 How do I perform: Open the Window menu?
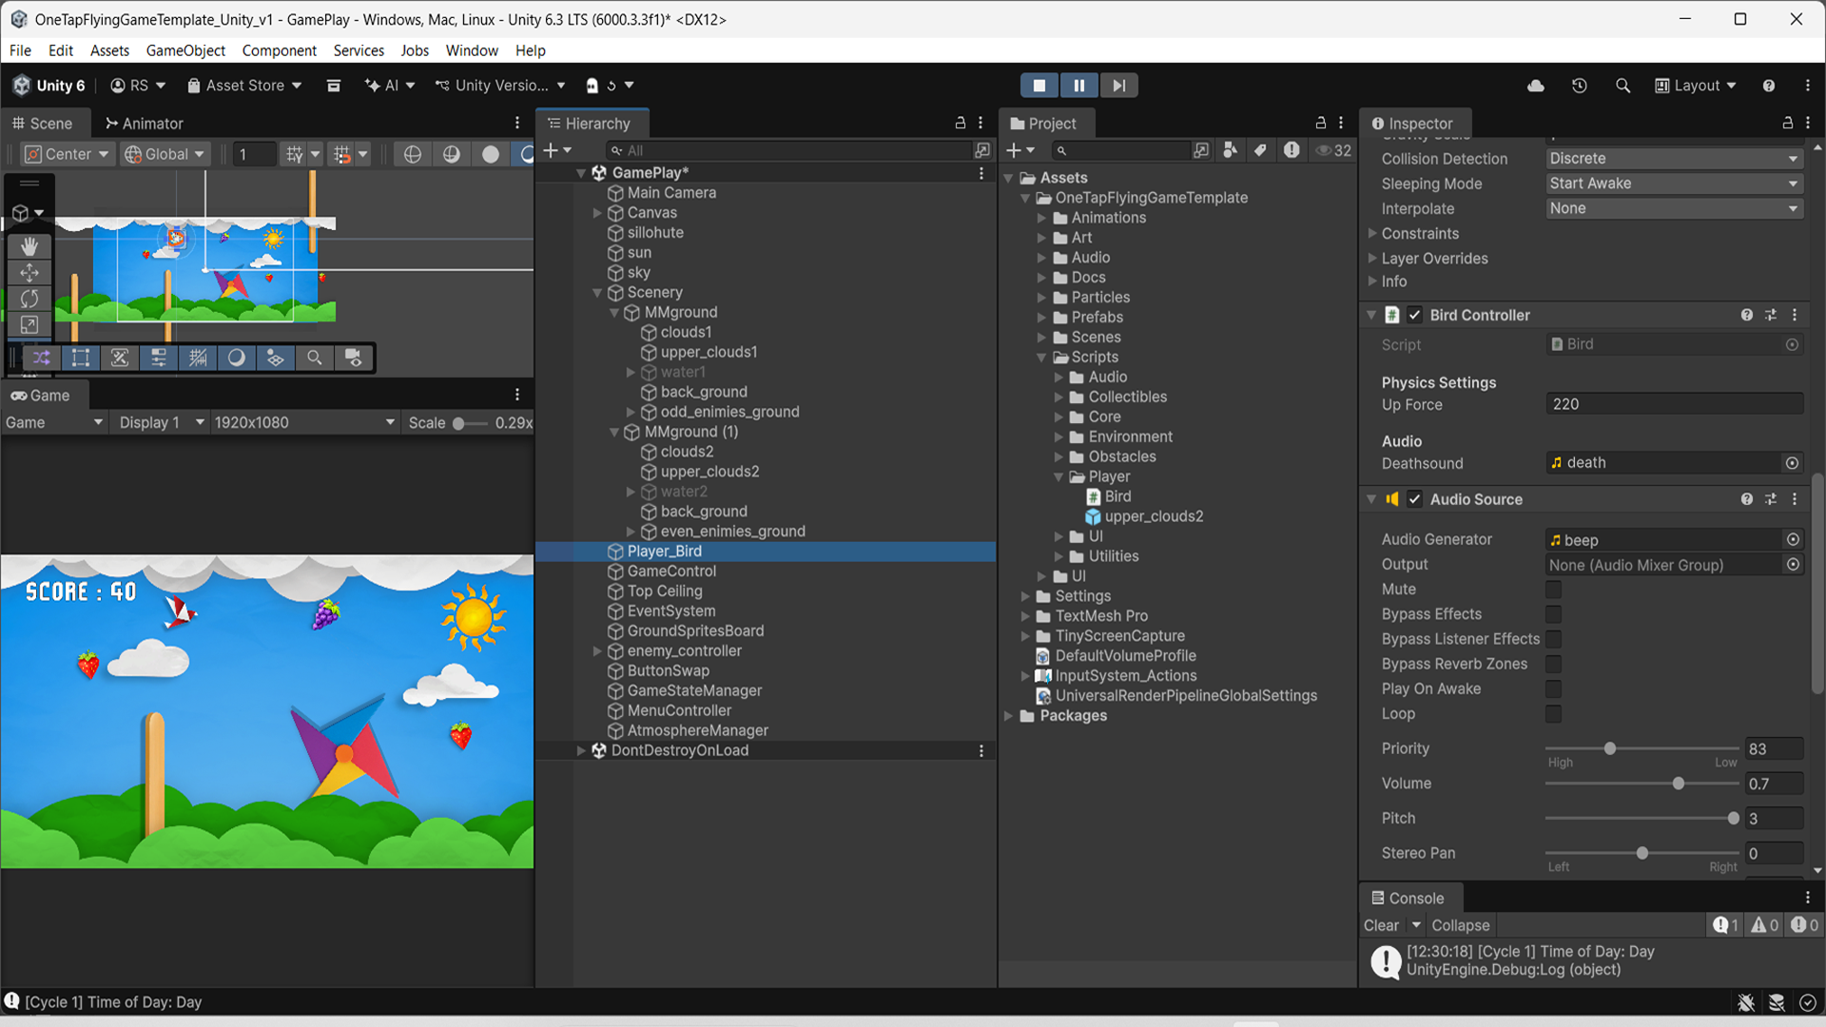tap(472, 50)
